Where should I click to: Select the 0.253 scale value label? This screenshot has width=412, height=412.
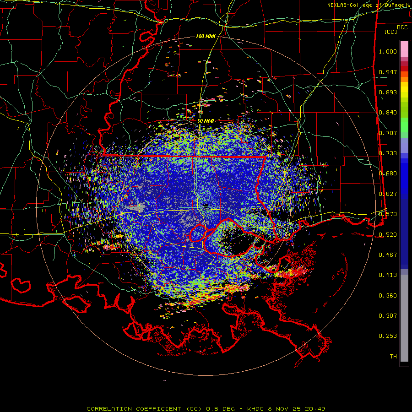coord(388,336)
